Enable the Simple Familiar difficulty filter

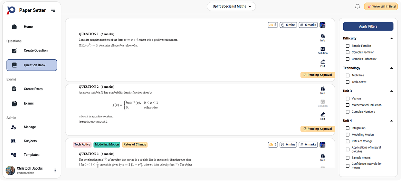tap(347, 46)
